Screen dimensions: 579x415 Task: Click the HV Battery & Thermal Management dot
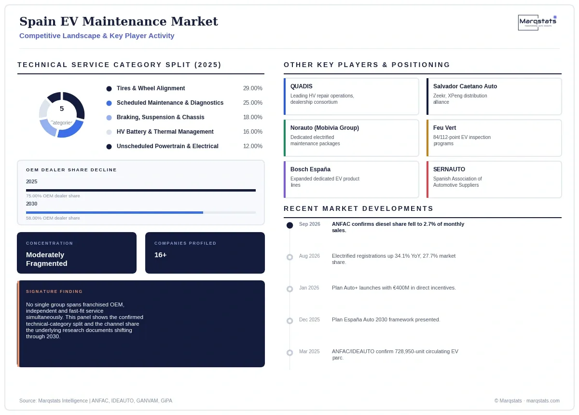(x=109, y=132)
